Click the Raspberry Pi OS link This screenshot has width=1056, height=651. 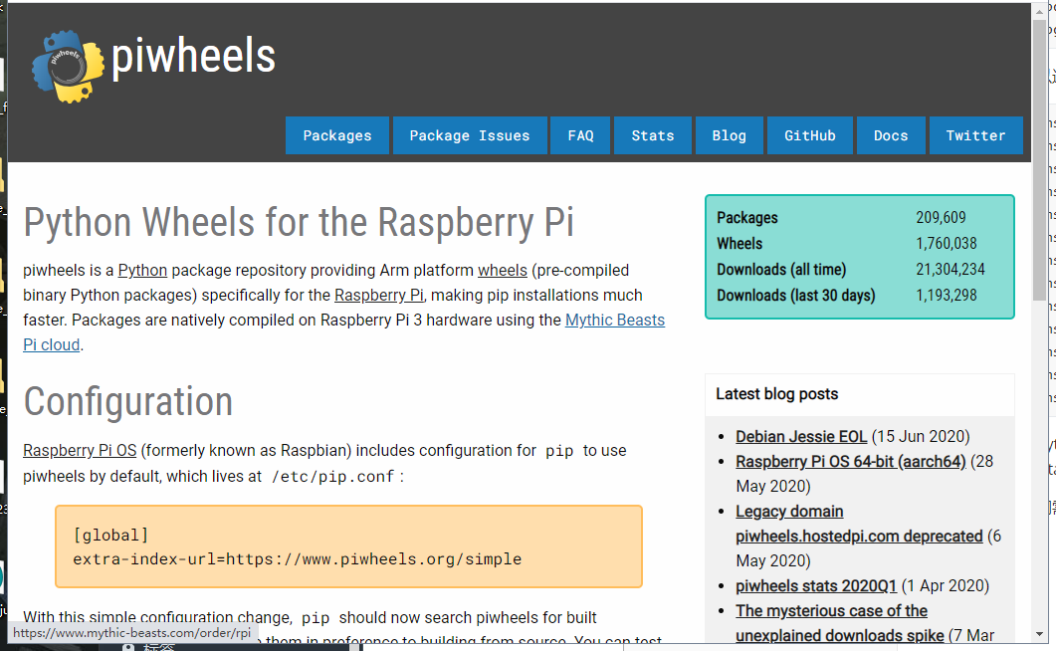click(x=80, y=451)
